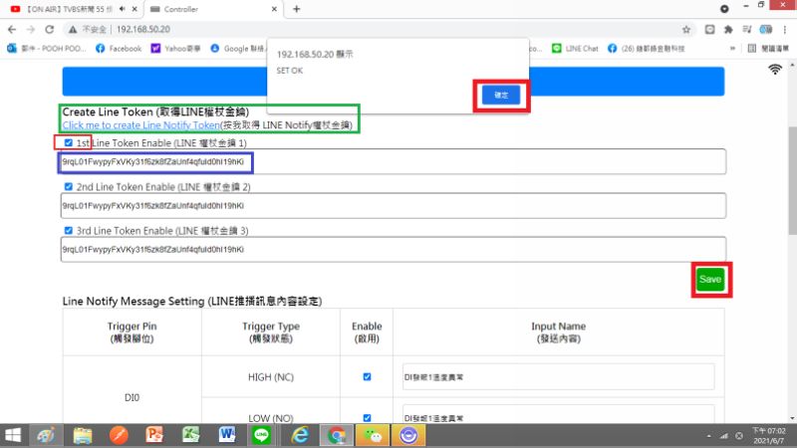Confirm the SET OK alert dialog

(500, 95)
